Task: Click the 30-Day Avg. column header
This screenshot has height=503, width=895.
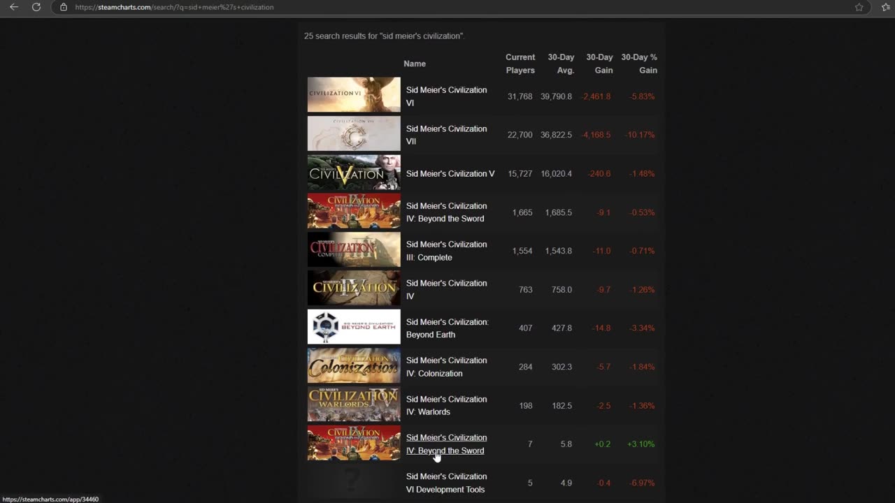Action: point(561,64)
